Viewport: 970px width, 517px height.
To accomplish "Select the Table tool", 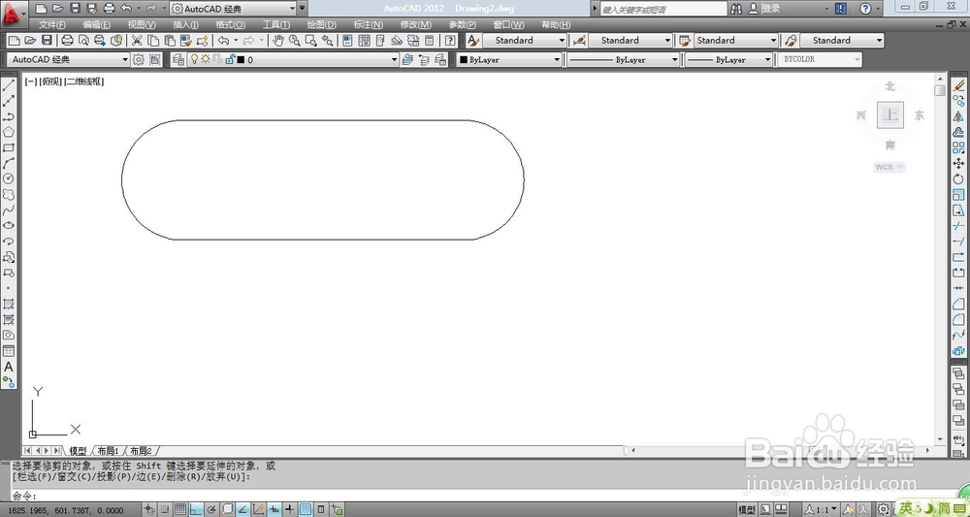I will (9, 350).
